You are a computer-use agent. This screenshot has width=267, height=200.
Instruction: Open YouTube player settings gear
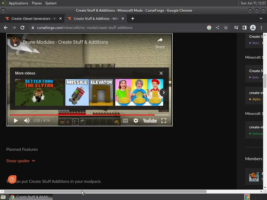(136, 121)
